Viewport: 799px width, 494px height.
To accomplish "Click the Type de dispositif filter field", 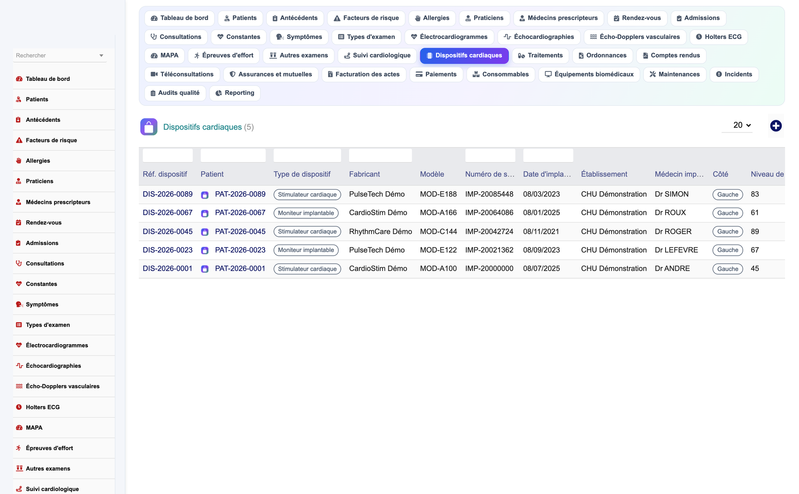I will [307, 156].
